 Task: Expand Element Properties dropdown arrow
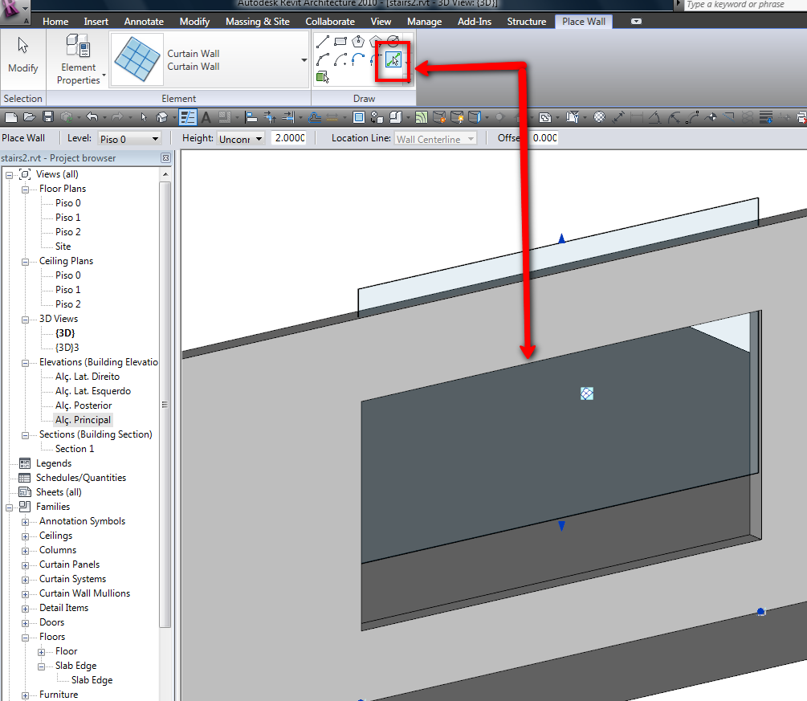(x=104, y=75)
